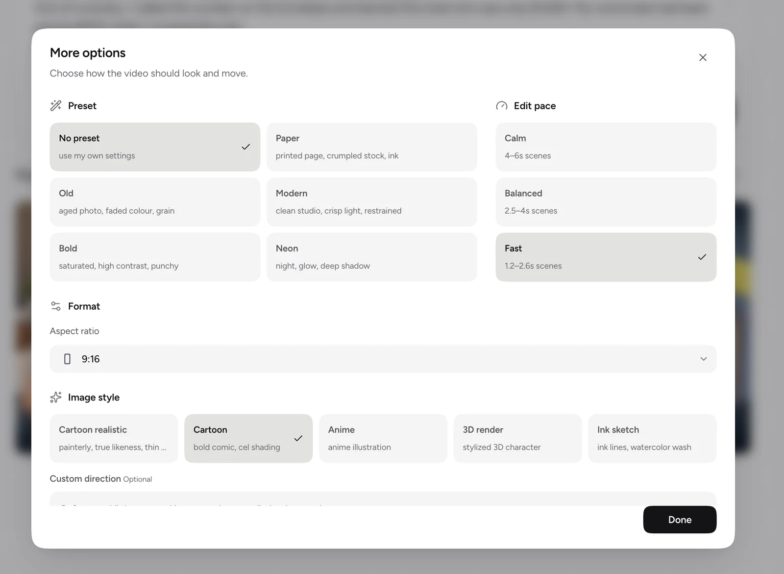The height and width of the screenshot is (574, 784).
Task: Choose the Anime image style
Action: [383, 438]
